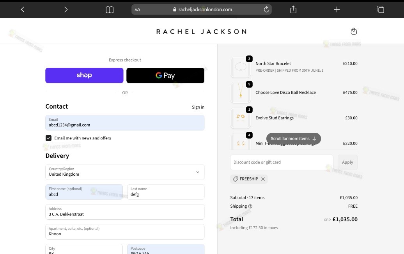Click the £30.00 price
This screenshot has width=404, height=254.
click(351, 118)
